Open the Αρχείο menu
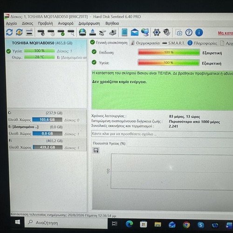The image size is (233, 233). pos(11,23)
